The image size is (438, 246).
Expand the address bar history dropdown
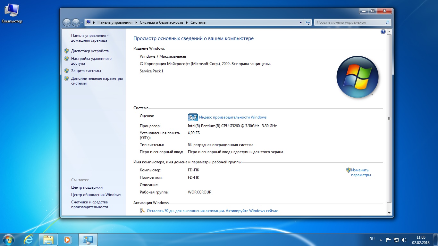click(x=300, y=22)
